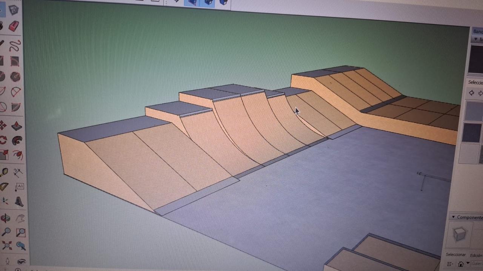Select the Zoom magnifier tool
The width and height of the screenshot is (483, 271).
pyautogui.click(x=6, y=232)
